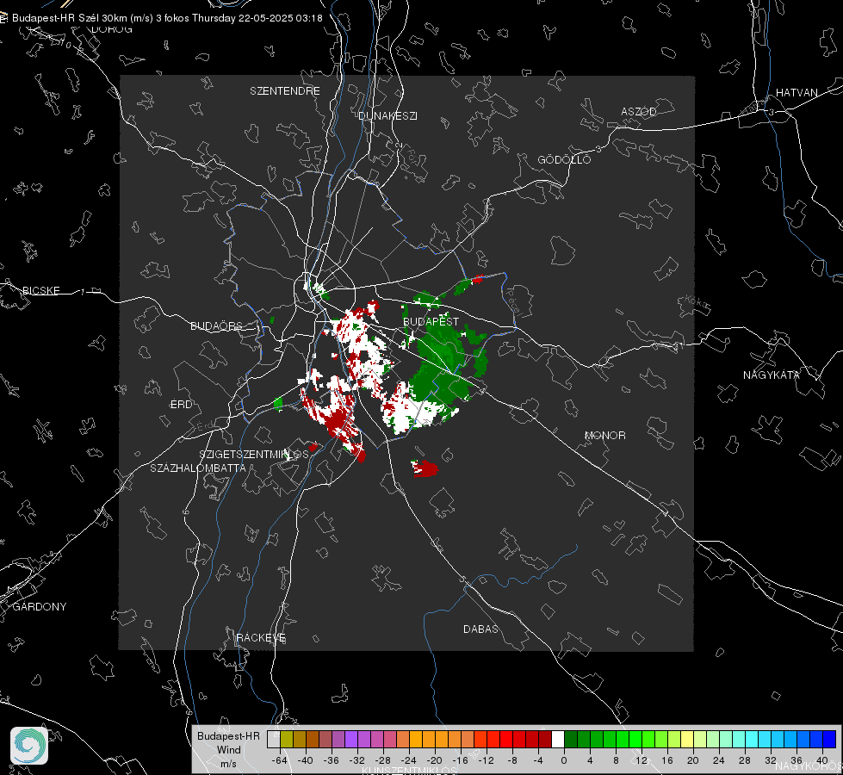The image size is (843, 775).
Task: Click the DABAS town label
Action: pyautogui.click(x=481, y=629)
